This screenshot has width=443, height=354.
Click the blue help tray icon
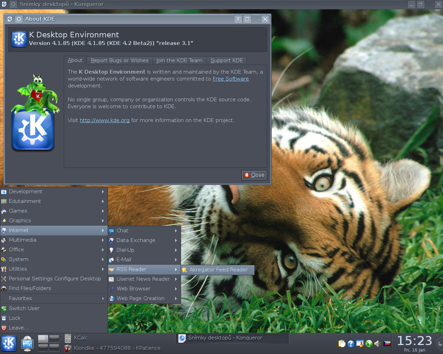[x=351, y=344]
